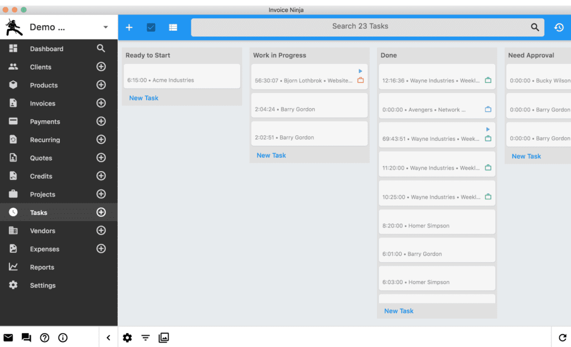Open Payments section
Screen dimensions: 571x347
tap(45, 121)
